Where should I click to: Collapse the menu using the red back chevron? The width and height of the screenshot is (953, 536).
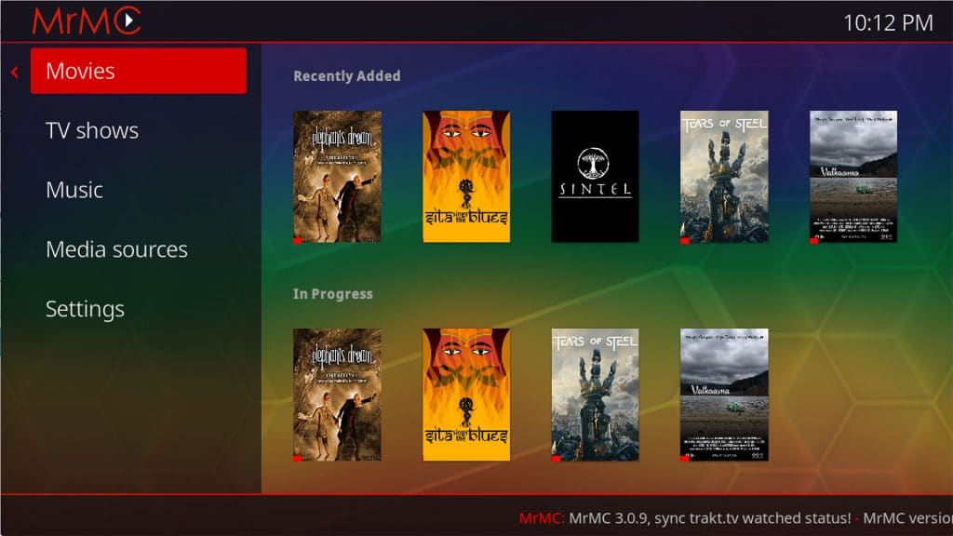15,72
